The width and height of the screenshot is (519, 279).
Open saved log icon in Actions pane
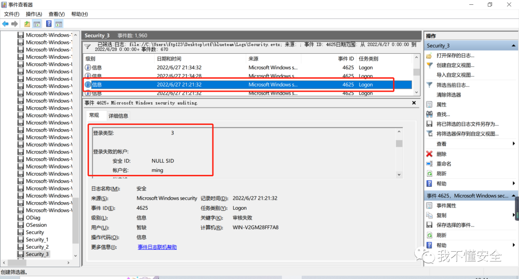coord(429,56)
